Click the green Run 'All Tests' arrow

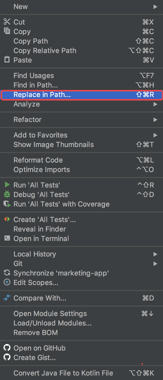coord(7,185)
